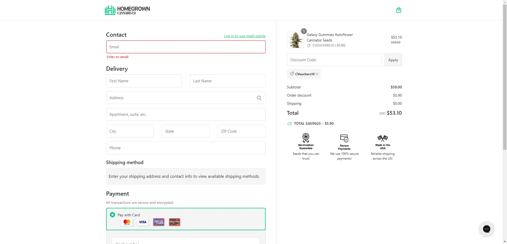Focus the Email input field

(186, 47)
